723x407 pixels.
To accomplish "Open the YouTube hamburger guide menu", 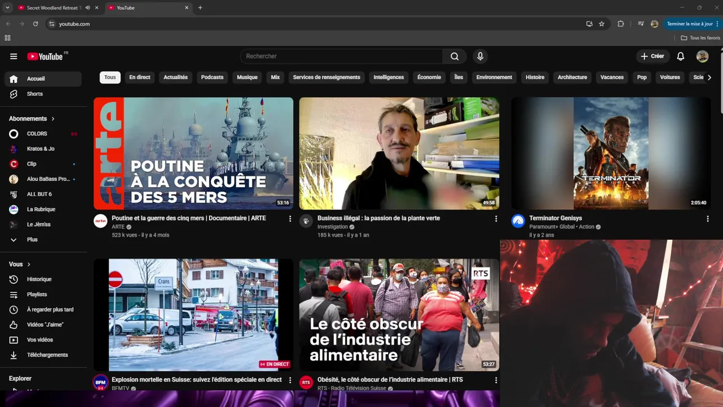I will coord(14,57).
